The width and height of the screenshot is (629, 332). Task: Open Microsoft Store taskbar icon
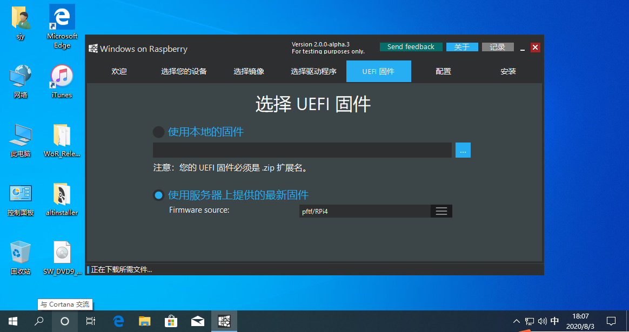coord(171,321)
